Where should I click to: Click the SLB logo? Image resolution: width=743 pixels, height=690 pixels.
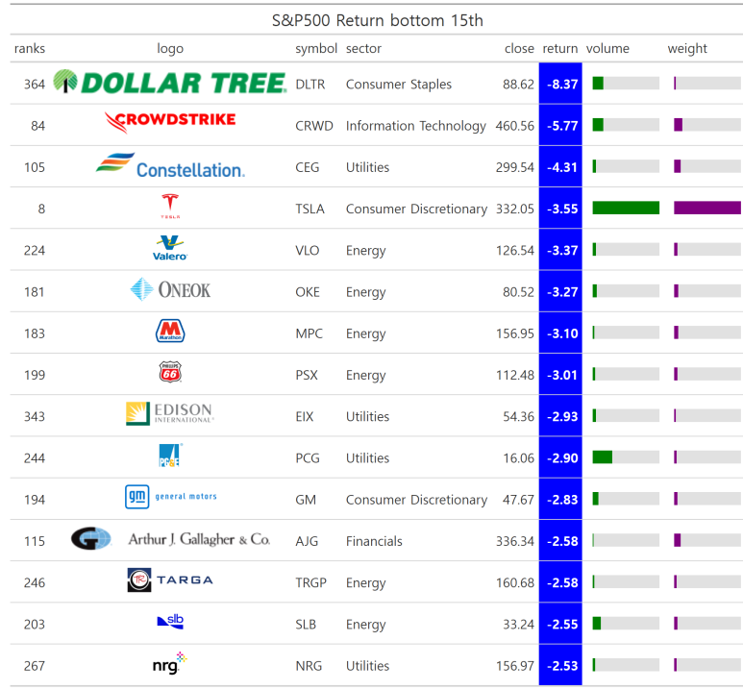170,621
